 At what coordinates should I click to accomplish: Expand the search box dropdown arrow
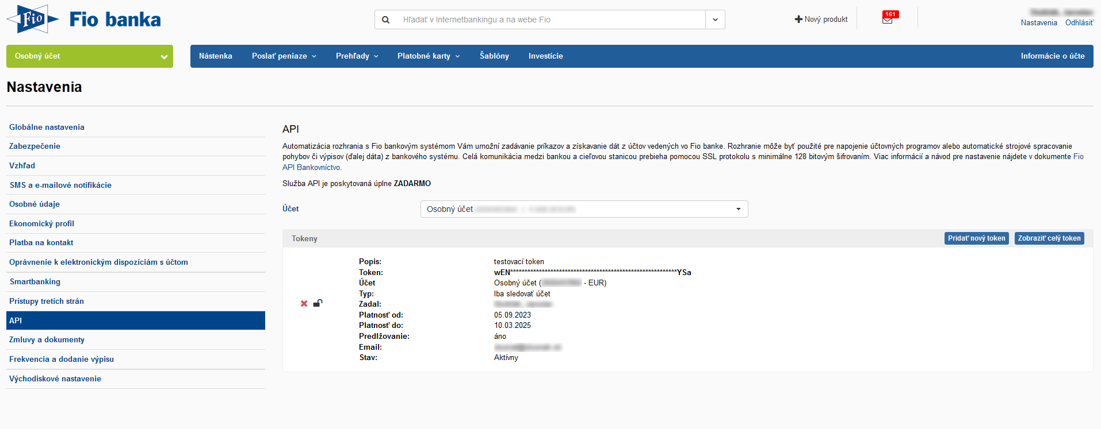pyautogui.click(x=715, y=20)
